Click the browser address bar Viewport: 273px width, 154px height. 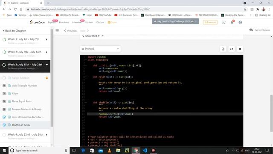(134, 9)
